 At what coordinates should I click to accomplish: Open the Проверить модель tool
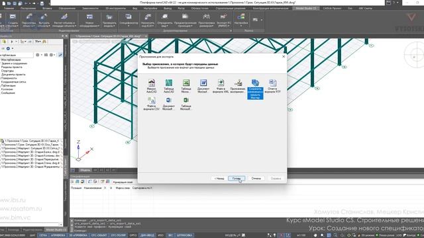click(x=109, y=20)
